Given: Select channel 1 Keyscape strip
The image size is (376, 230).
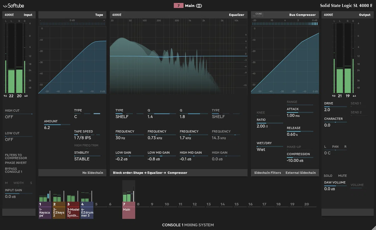Looking at the screenshot, I should click(x=45, y=210).
